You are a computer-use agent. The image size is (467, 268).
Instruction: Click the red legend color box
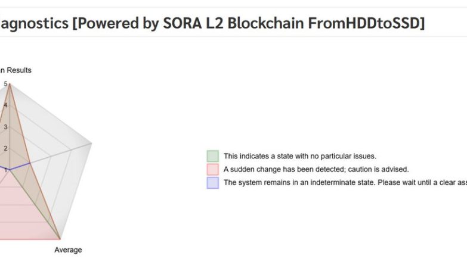coord(213,169)
